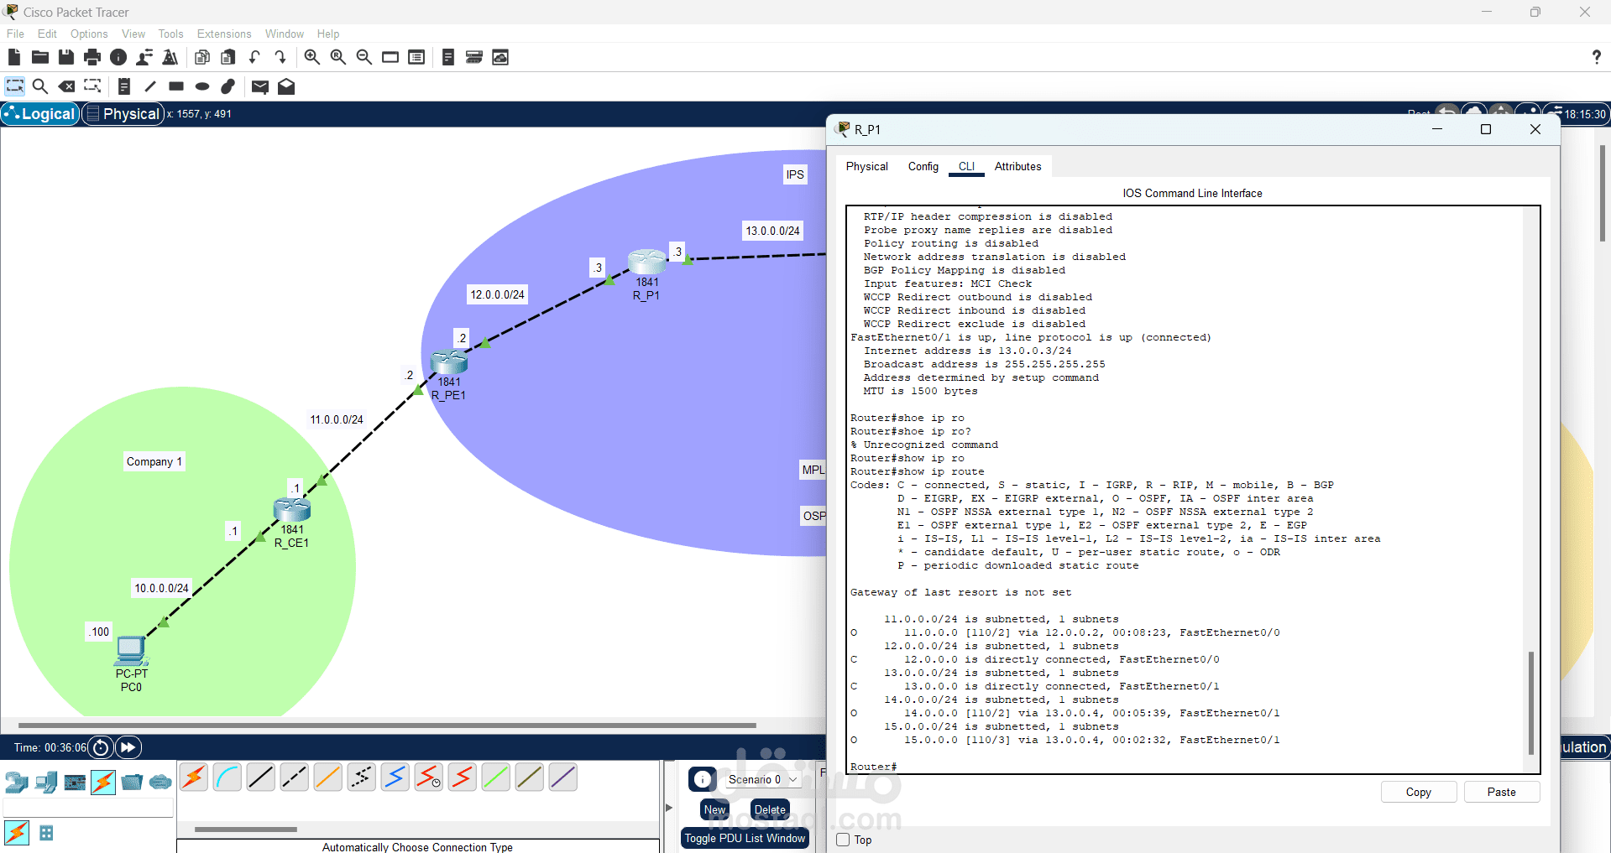Select the End Devices category icon
This screenshot has height=853, width=1611.
click(46, 783)
